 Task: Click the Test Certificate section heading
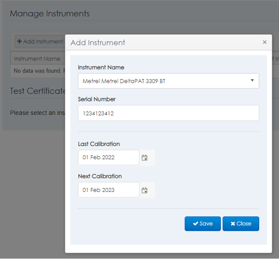click(x=38, y=91)
